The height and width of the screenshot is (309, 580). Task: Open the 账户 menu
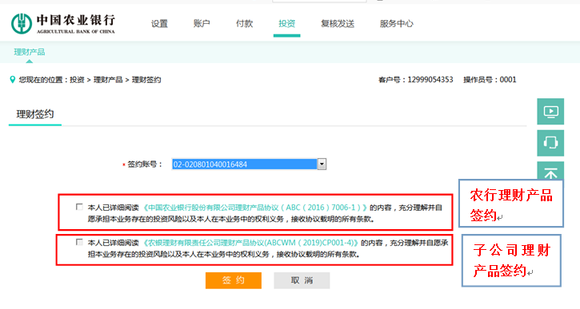[202, 24]
